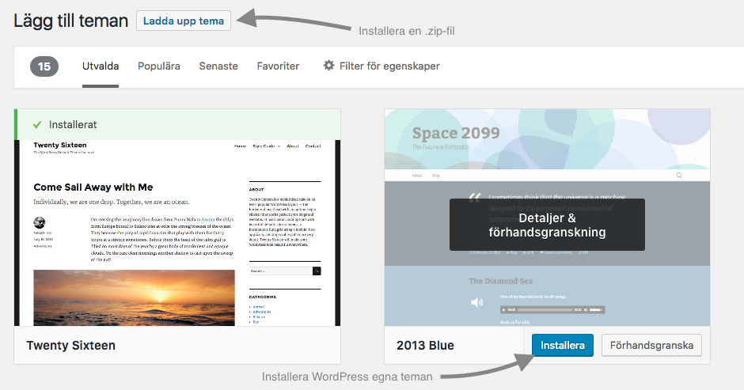744x390 pixels.
Task: Click the speaker icon in 2013 Blue preview
Action: point(476,302)
